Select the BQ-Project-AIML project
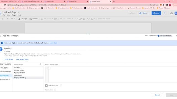This screenshot has height=99, width=177. (28, 78)
